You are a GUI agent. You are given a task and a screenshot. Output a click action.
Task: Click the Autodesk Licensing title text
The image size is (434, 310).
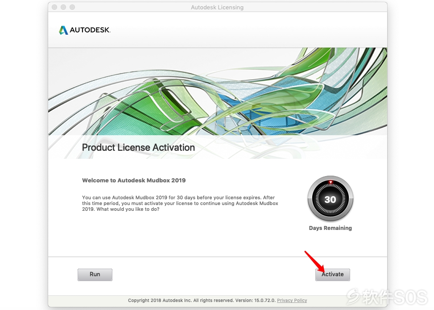point(217,8)
